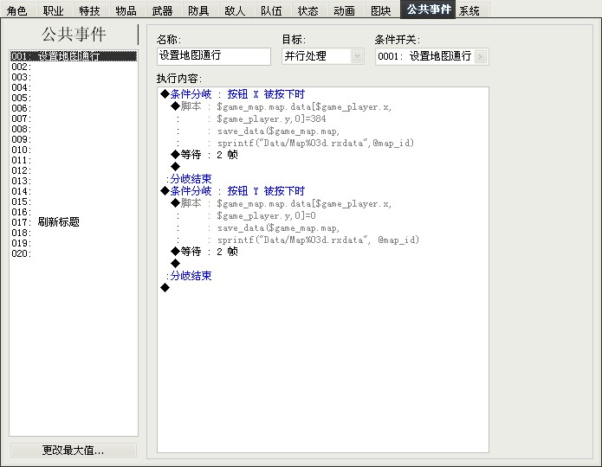This screenshot has width=602, height=467.
Task: Open the 图块 tab
Action: (x=380, y=10)
